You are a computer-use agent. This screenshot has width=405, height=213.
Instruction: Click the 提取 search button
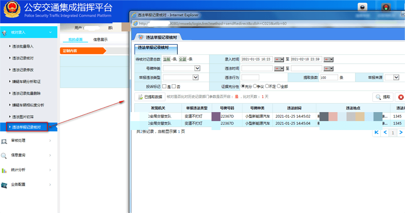click(384, 97)
